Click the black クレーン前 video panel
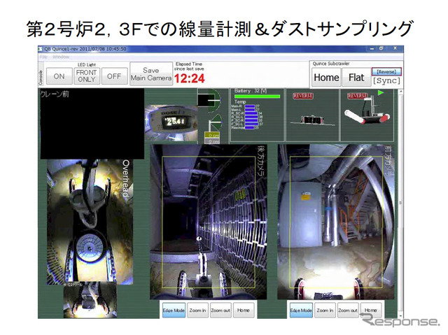 point(92,124)
